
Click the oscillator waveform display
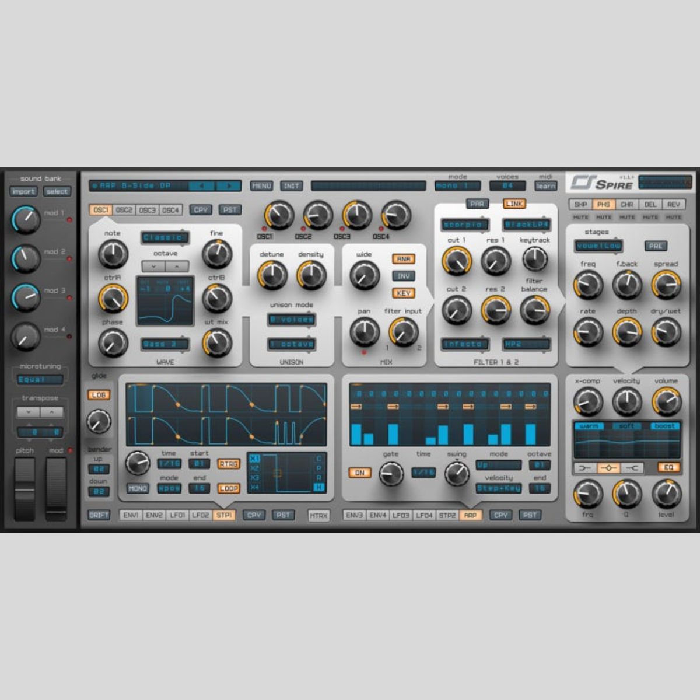point(166,301)
